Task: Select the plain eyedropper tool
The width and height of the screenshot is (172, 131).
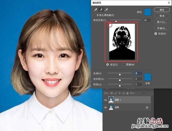Action: tap(96, 10)
